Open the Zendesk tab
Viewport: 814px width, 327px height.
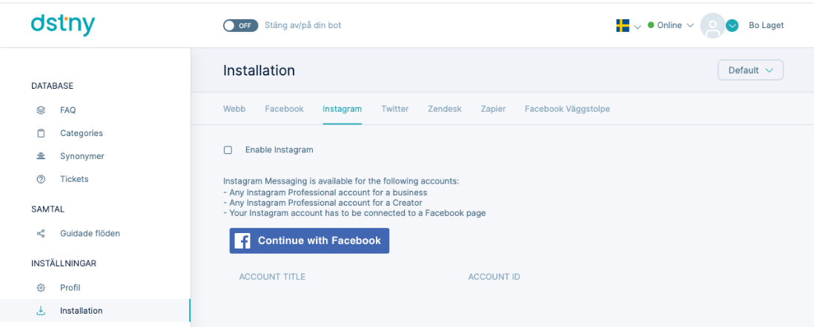pos(444,109)
